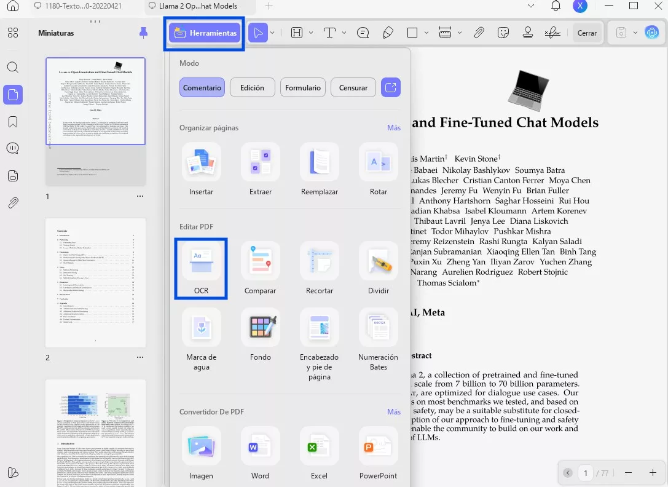Viewport: 668px width, 487px height.
Task: Expand the dropdown beside the cursor tool
Action: click(x=272, y=33)
